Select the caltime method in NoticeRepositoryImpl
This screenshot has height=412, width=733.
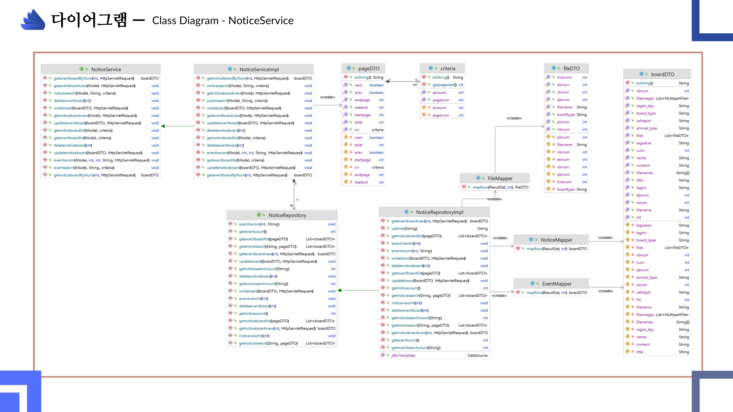[398, 228]
